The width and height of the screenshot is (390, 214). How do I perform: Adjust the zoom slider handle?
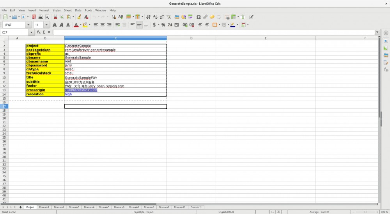click(x=365, y=212)
